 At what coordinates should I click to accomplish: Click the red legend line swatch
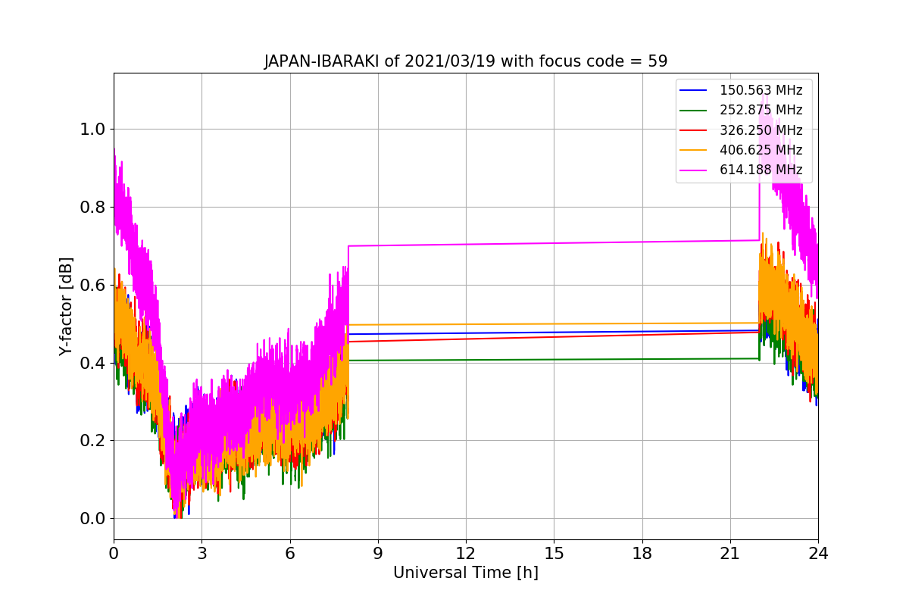pyautogui.click(x=693, y=130)
